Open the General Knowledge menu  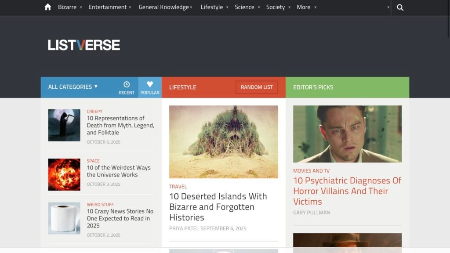tap(165, 7)
